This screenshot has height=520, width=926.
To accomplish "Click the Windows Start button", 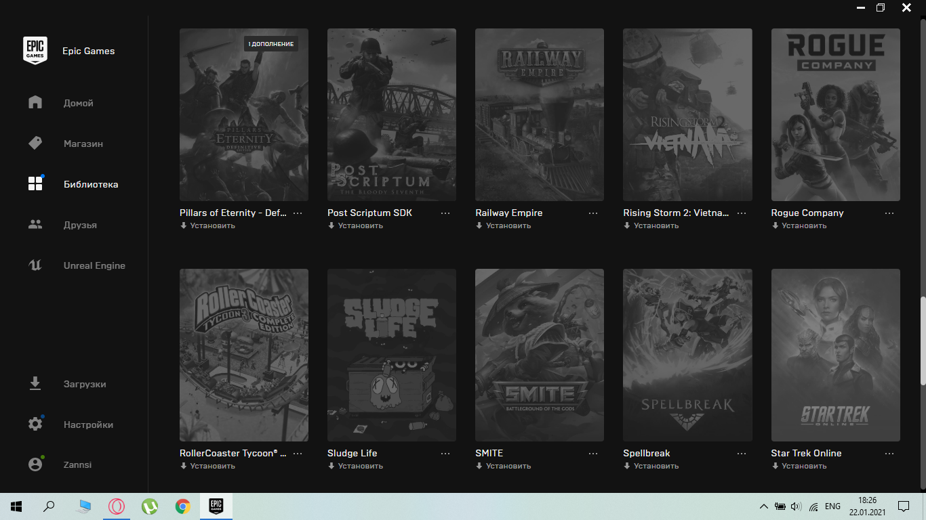I will pos(16,506).
